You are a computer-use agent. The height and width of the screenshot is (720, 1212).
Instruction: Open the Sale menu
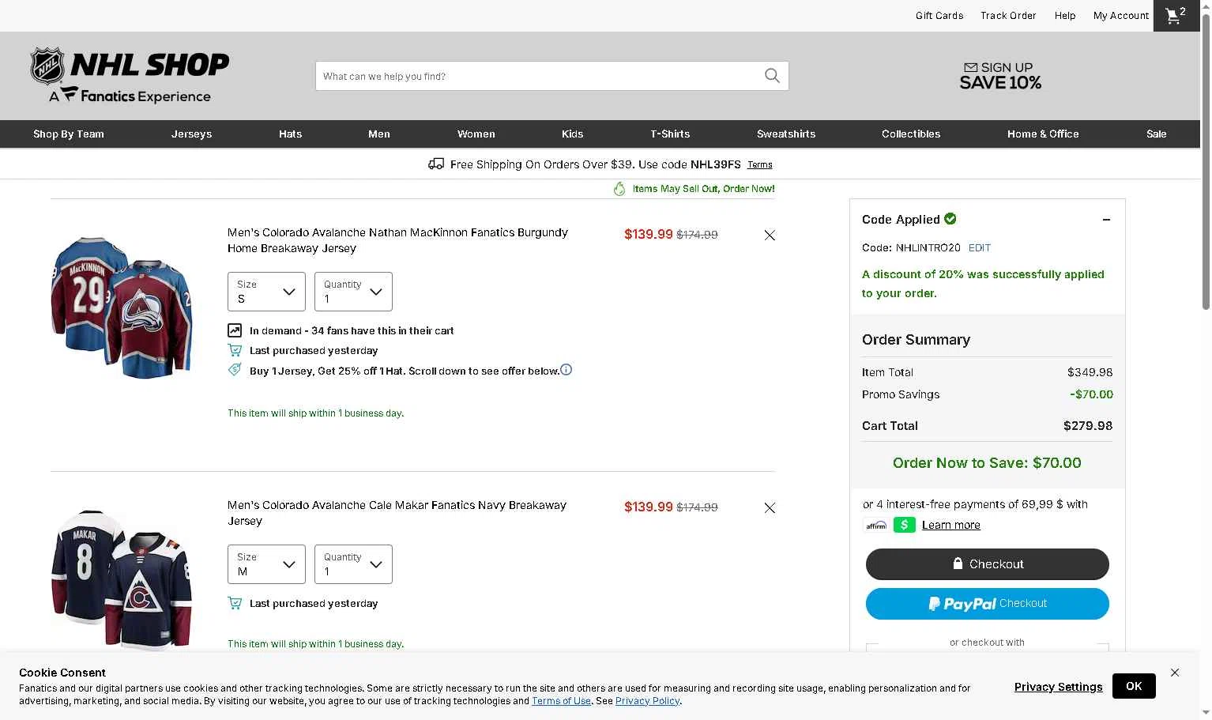click(1157, 134)
